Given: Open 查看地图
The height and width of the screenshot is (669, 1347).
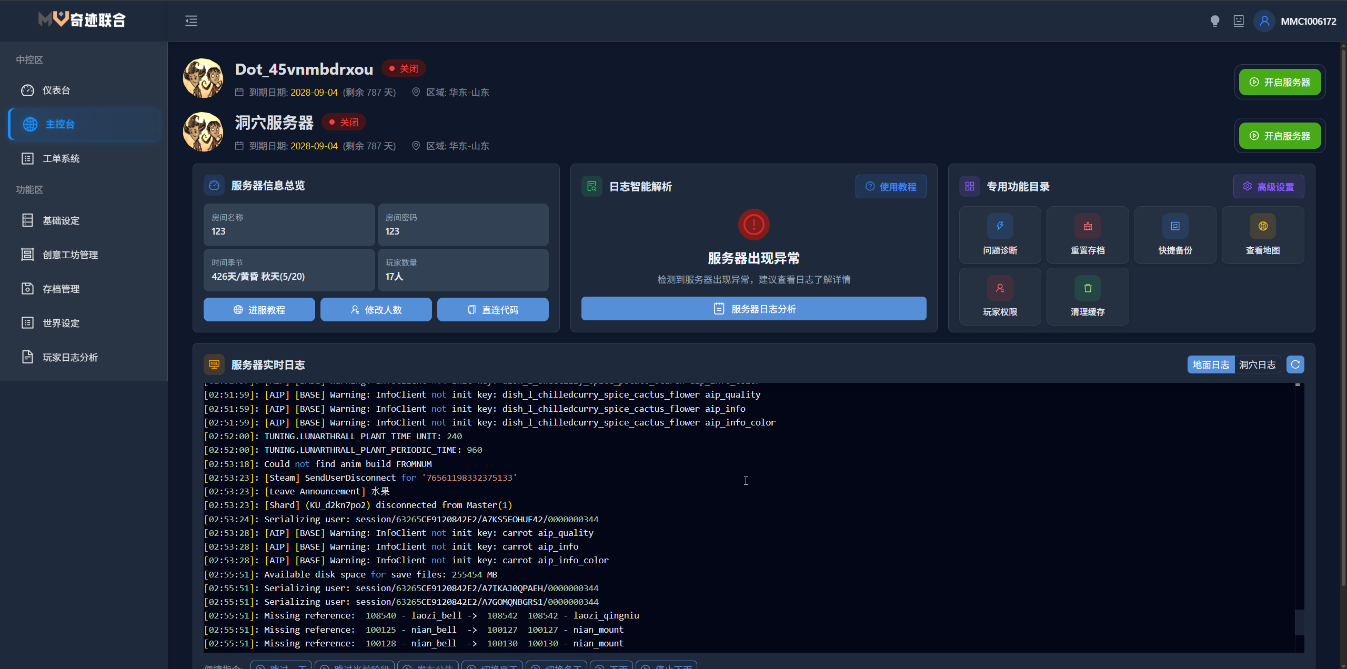Looking at the screenshot, I should (x=1263, y=235).
